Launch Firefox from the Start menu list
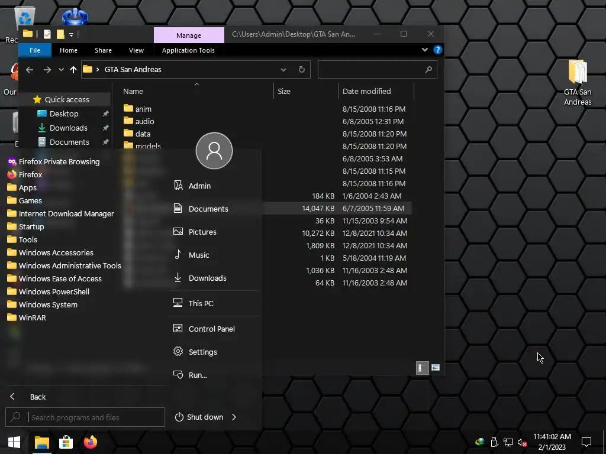Viewport: 606px width, 454px height. click(x=25, y=174)
